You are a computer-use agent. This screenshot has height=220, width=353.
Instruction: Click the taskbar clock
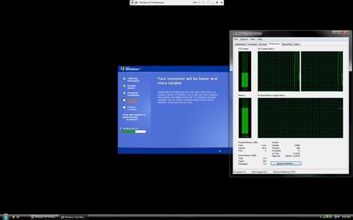pos(347,217)
